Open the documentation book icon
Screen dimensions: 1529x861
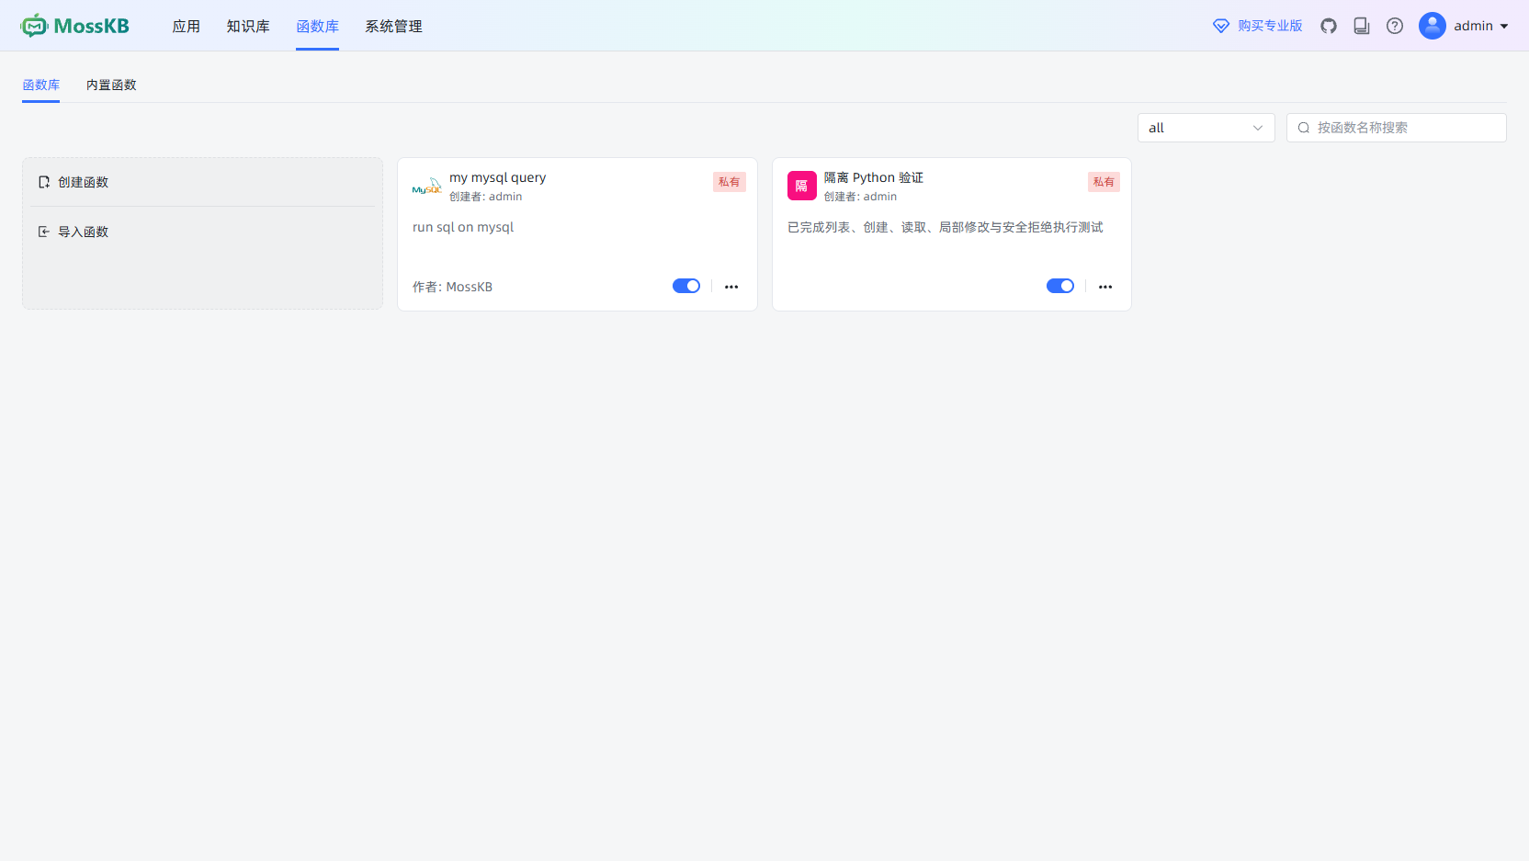1362,26
